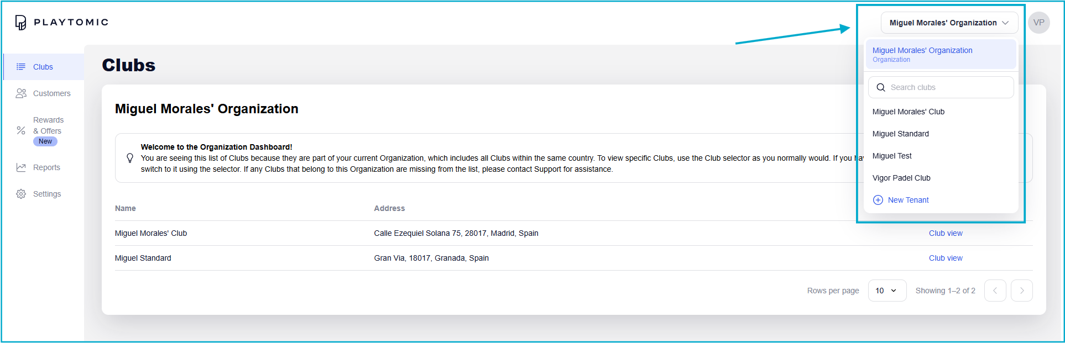Image resolution: width=1065 pixels, height=343 pixels.
Task: Click the Customers people icon
Action: coord(21,93)
